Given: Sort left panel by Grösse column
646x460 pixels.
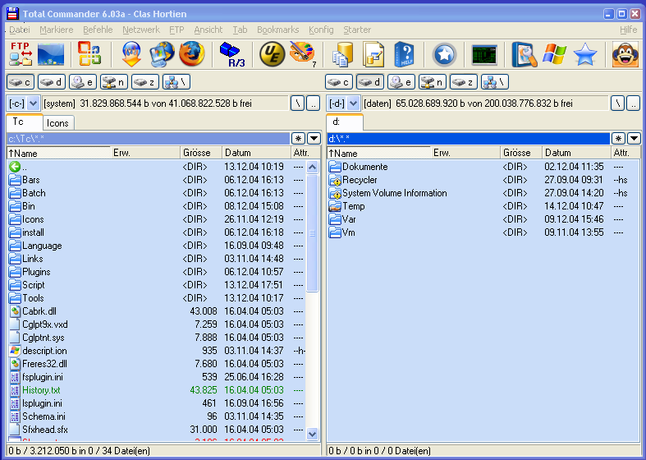Looking at the screenshot, I should click(x=201, y=153).
